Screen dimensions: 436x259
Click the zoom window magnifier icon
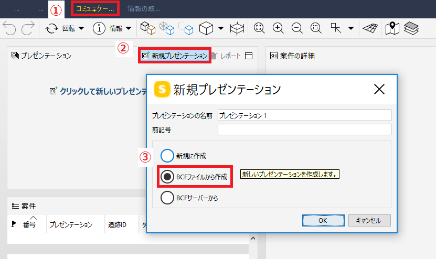point(316,28)
